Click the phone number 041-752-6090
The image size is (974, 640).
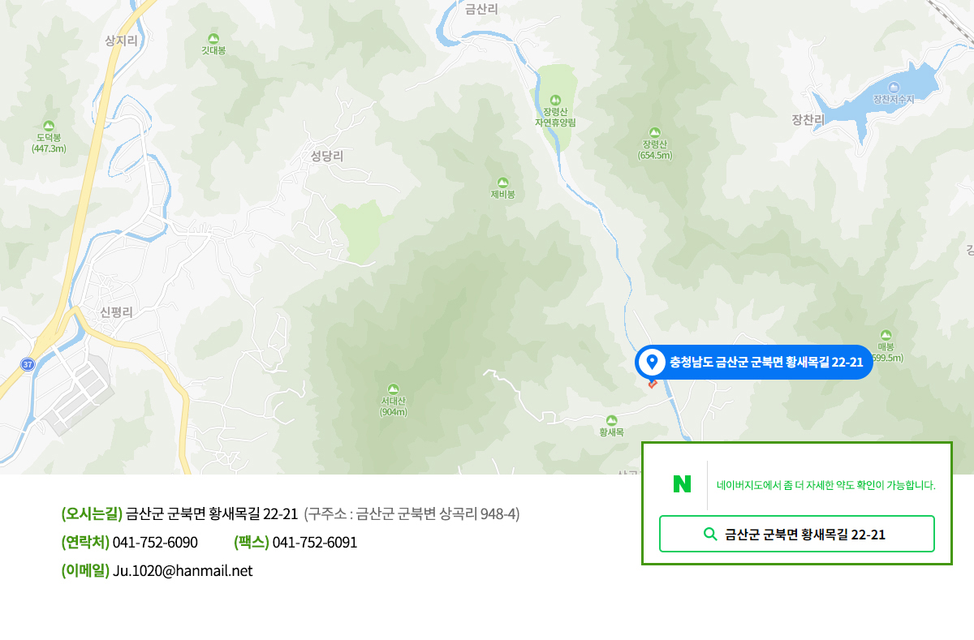point(155,542)
